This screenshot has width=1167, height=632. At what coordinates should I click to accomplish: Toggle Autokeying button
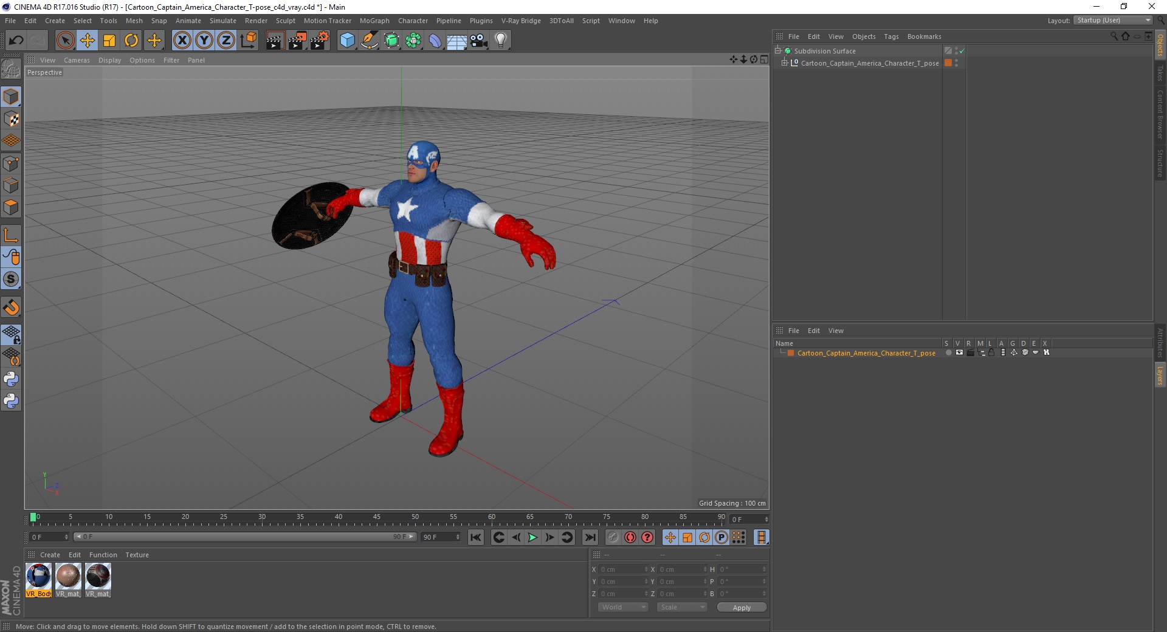point(630,537)
